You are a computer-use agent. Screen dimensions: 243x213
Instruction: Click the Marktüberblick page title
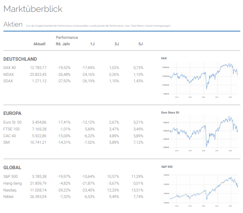tap(33, 9)
